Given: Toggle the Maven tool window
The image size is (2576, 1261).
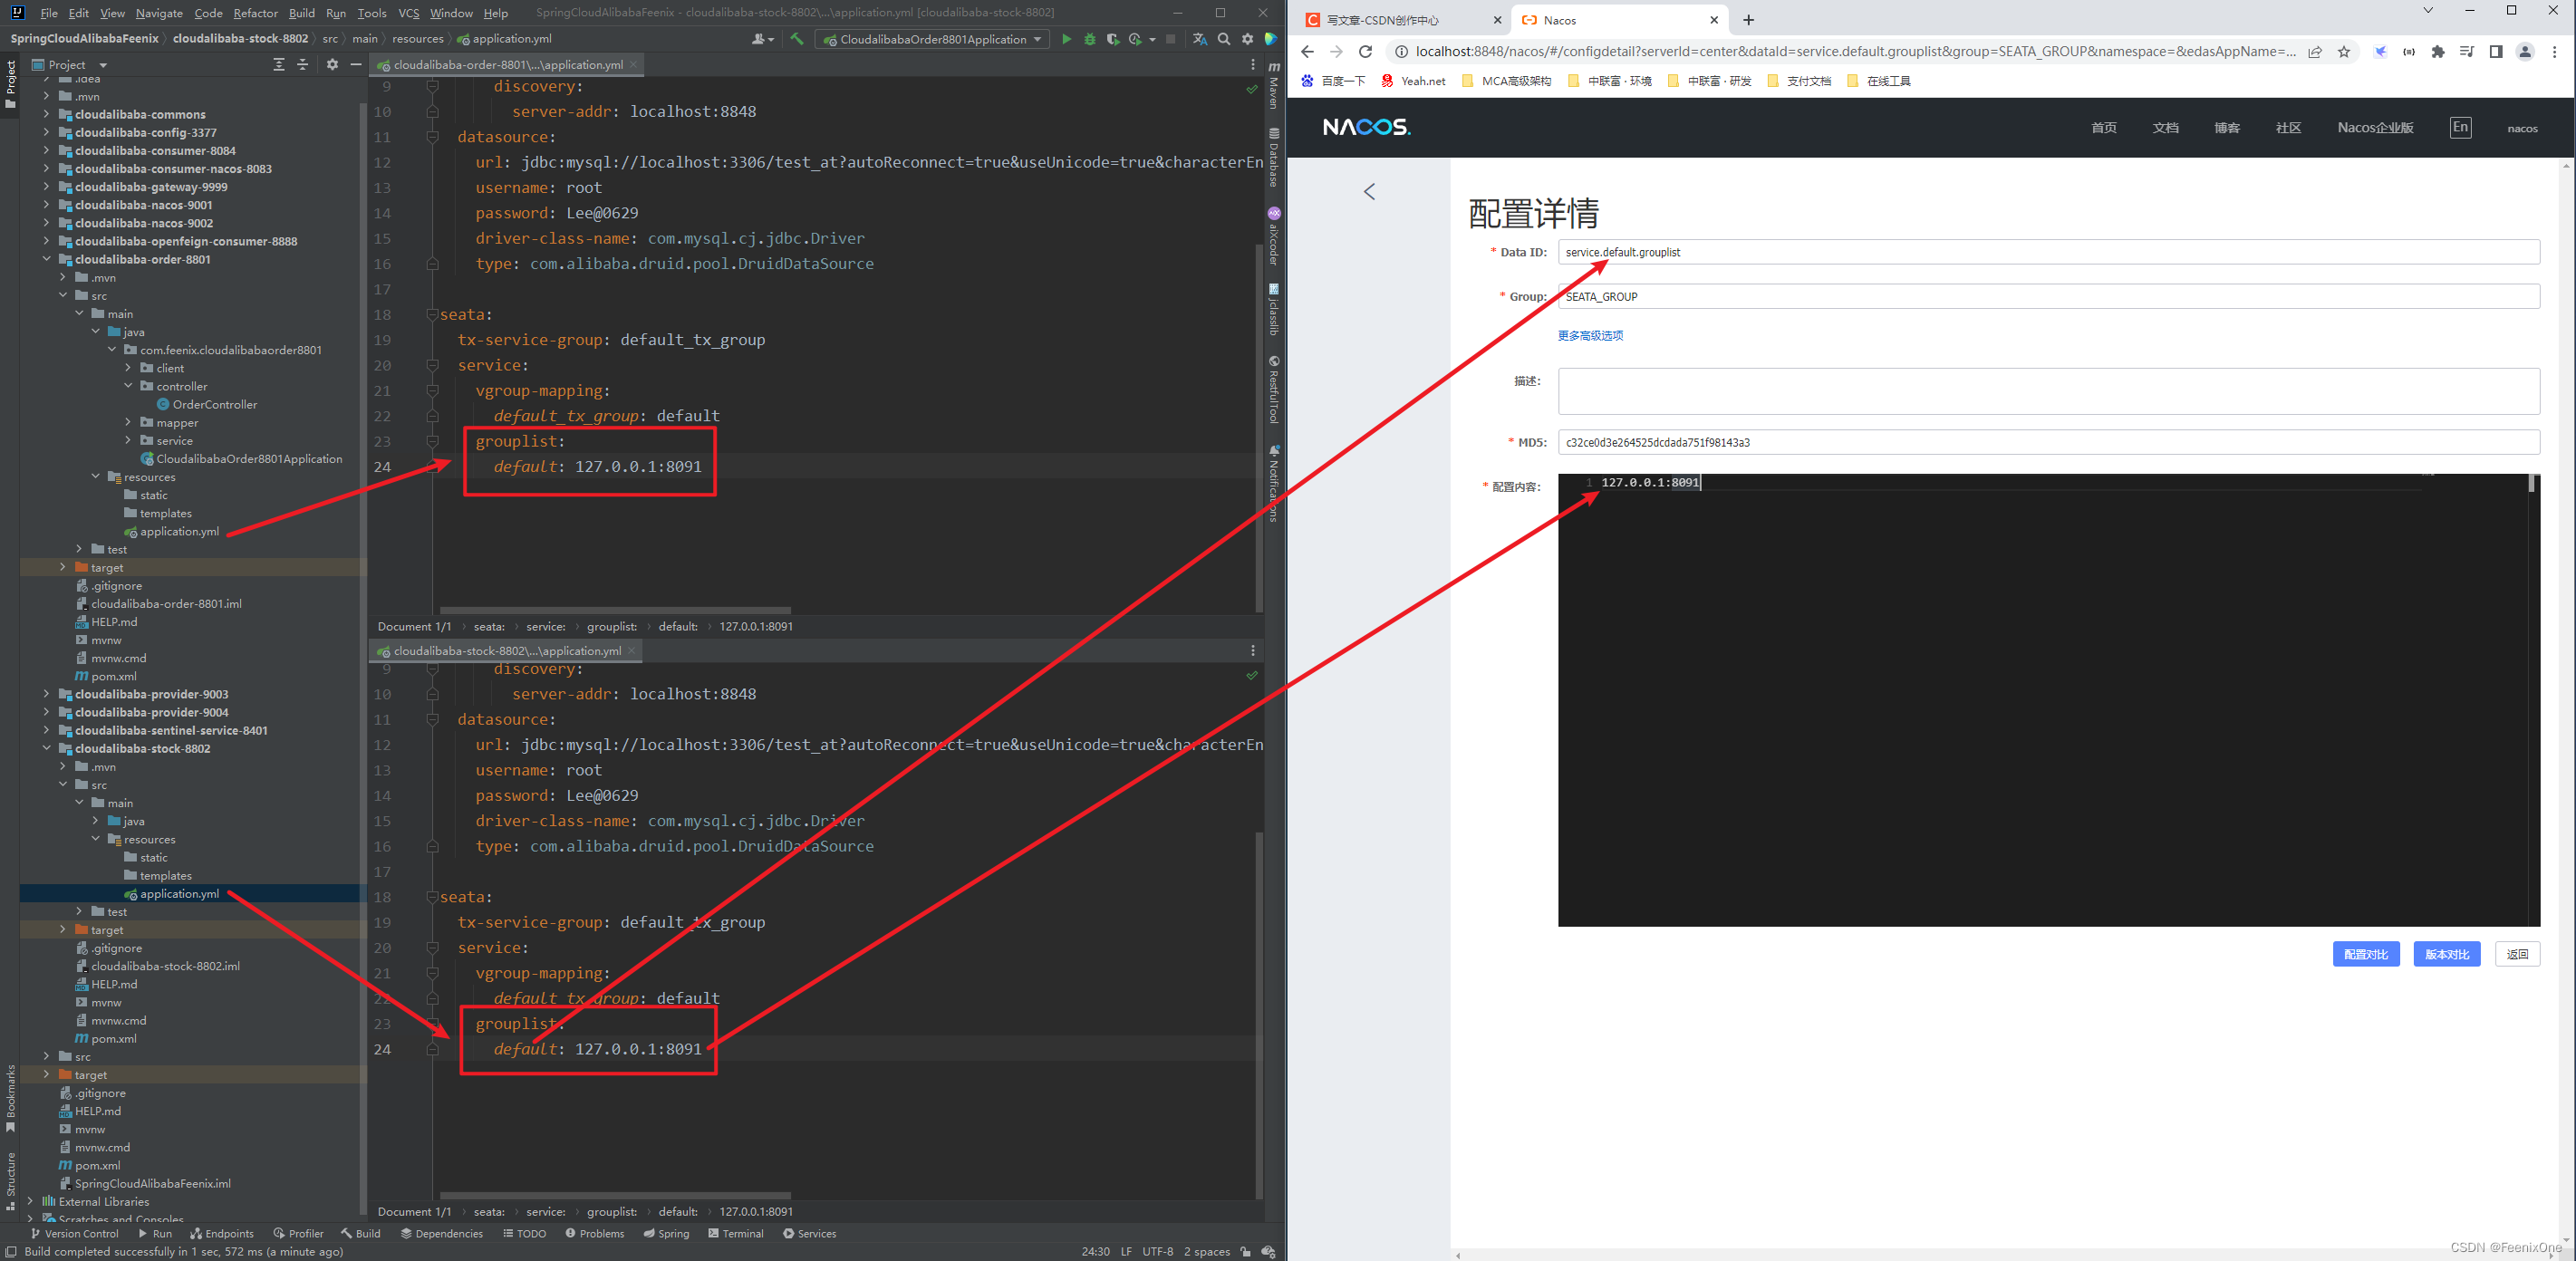Looking at the screenshot, I should [x=1274, y=86].
